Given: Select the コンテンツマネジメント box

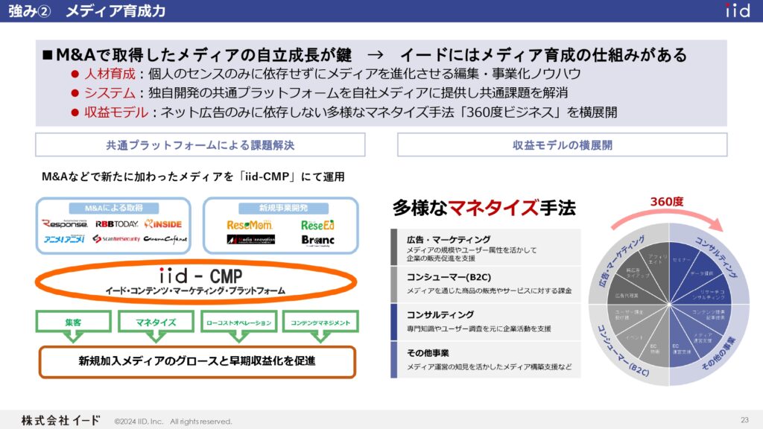Looking at the screenshot, I should [x=320, y=322].
